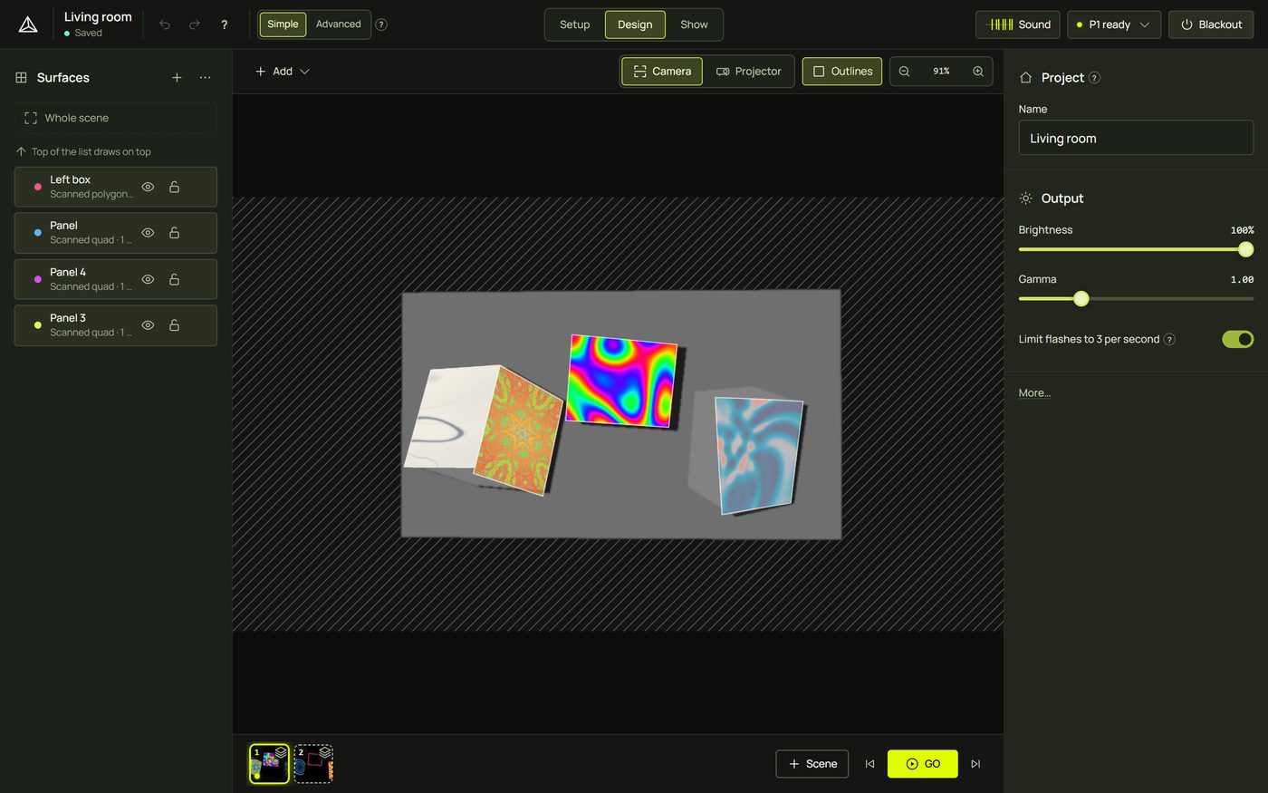Click flash limit info icon
Viewport: 1268px width, 793px height.
(x=1169, y=339)
